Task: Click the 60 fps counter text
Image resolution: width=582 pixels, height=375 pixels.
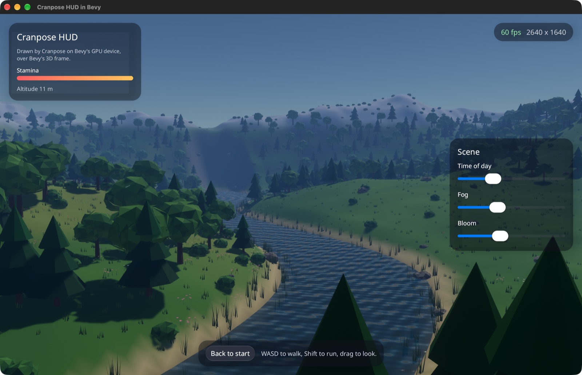Action: (511, 32)
